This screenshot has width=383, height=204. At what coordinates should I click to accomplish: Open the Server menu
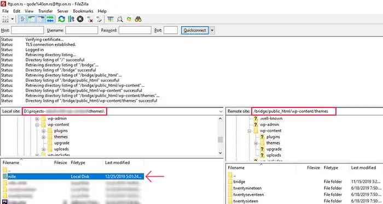pos(63,11)
